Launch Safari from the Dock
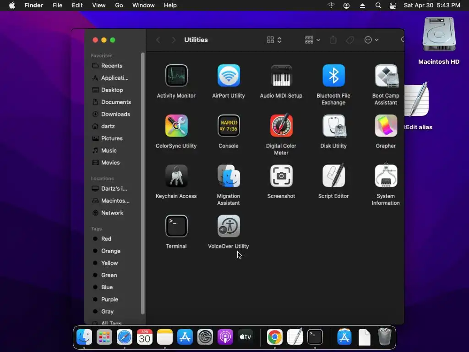This screenshot has height=352, width=469. point(125,337)
